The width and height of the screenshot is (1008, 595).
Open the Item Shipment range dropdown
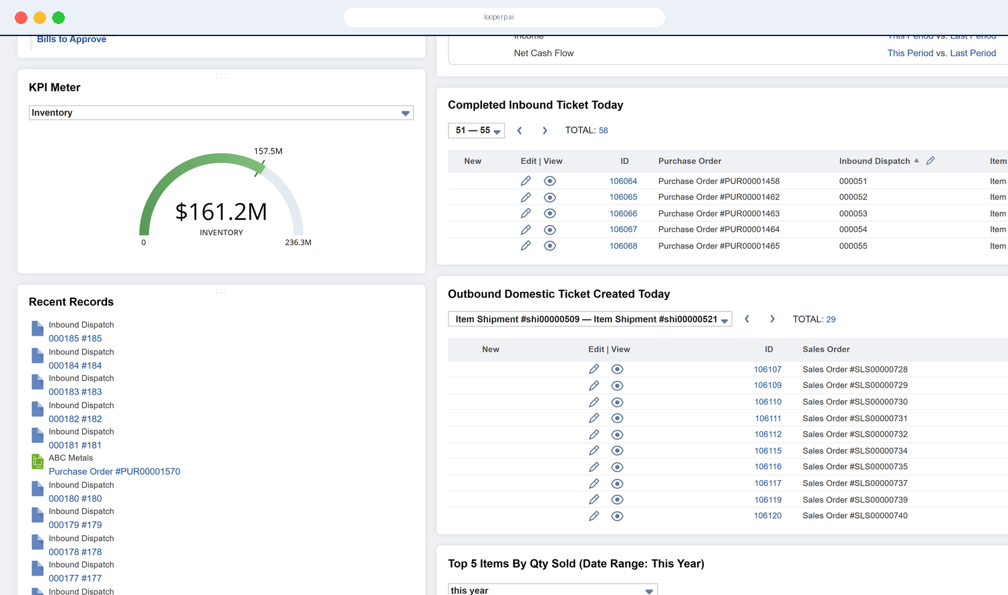click(x=590, y=319)
